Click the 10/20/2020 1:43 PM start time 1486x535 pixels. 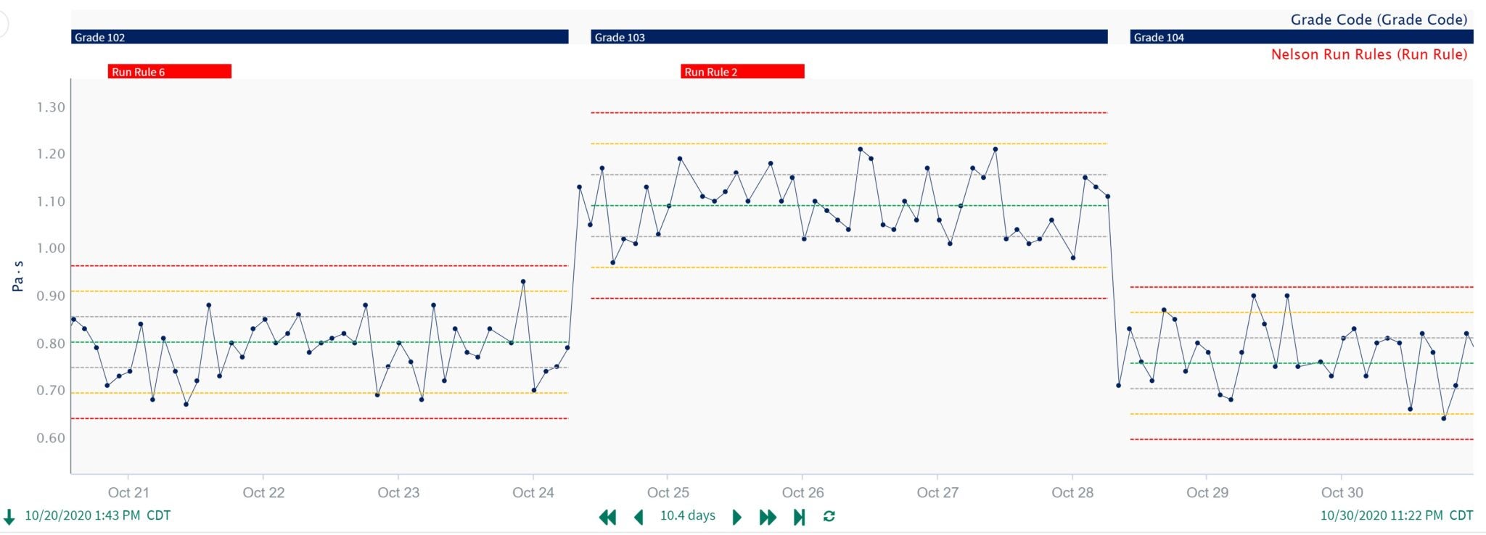[83, 515]
